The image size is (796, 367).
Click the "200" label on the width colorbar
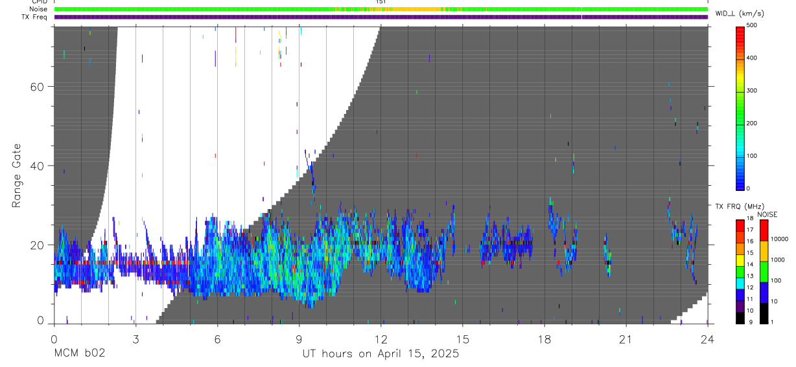(x=752, y=123)
